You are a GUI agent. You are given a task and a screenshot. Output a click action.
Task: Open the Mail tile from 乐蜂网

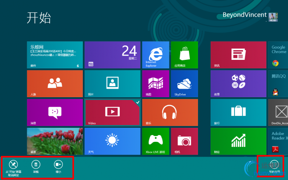coord(55,55)
